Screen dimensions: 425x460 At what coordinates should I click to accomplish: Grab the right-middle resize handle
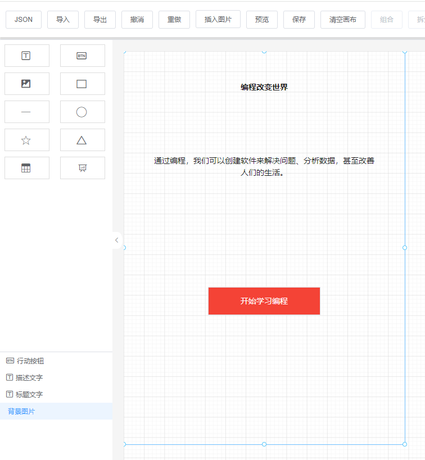coord(405,248)
